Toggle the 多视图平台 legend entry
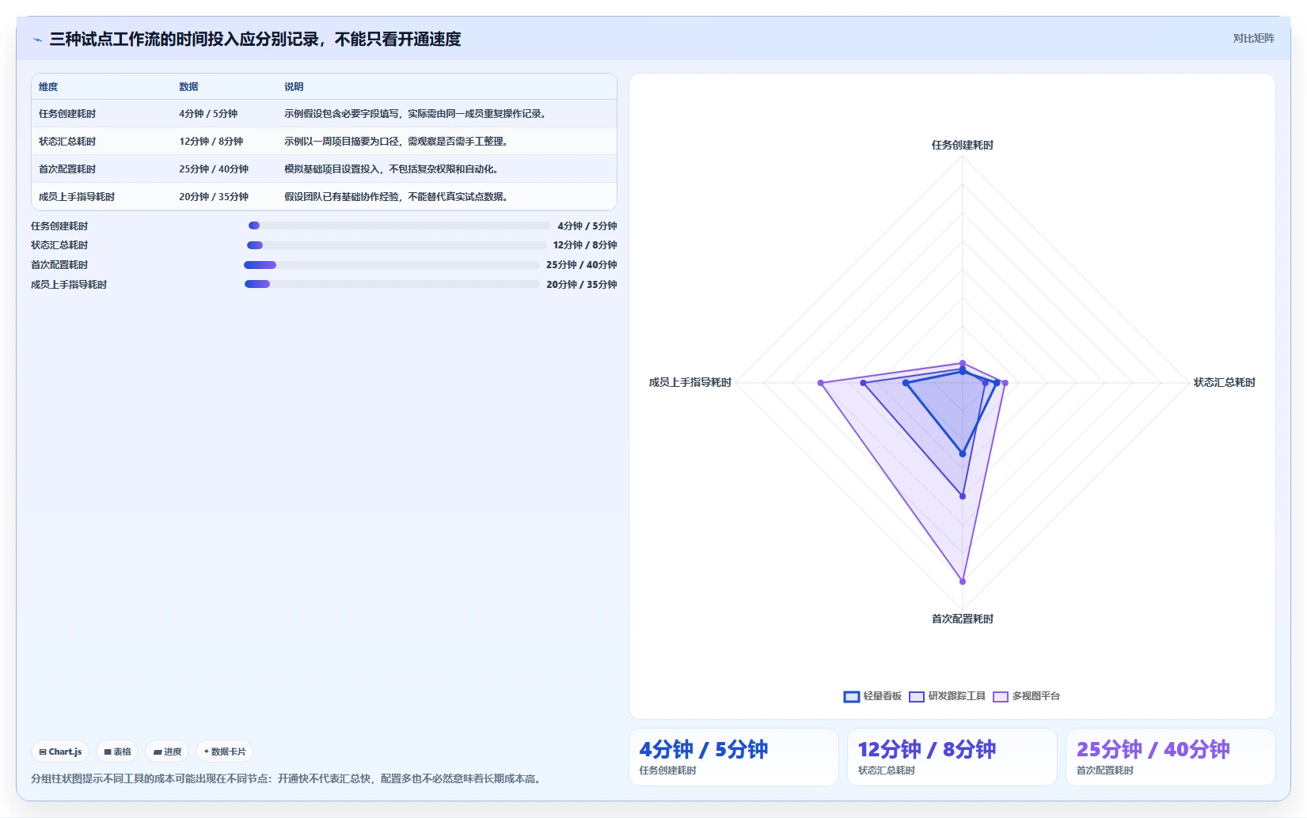Screen dimensions: 1307x818 click(1026, 696)
